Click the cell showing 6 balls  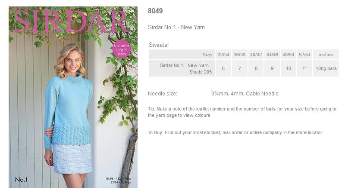223,68
